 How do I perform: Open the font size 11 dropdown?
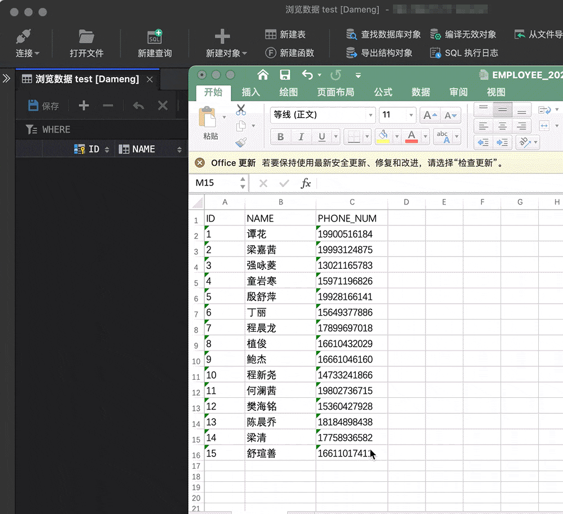(x=411, y=115)
